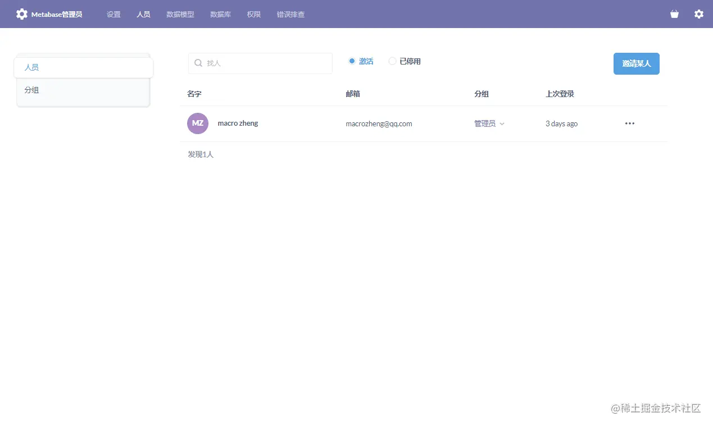Open the 数据模型 nav tab
The height and width of the screenshot is (426, 713).
180,15
